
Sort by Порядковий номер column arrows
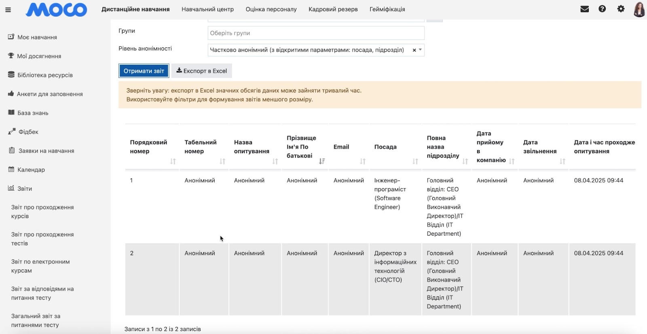point(173,161)
